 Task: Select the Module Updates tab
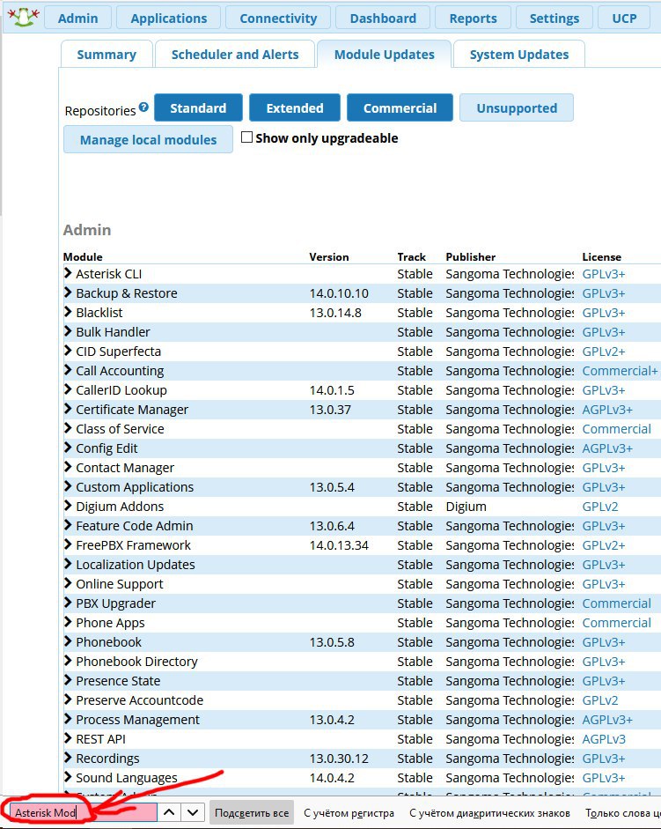[384, 55]
